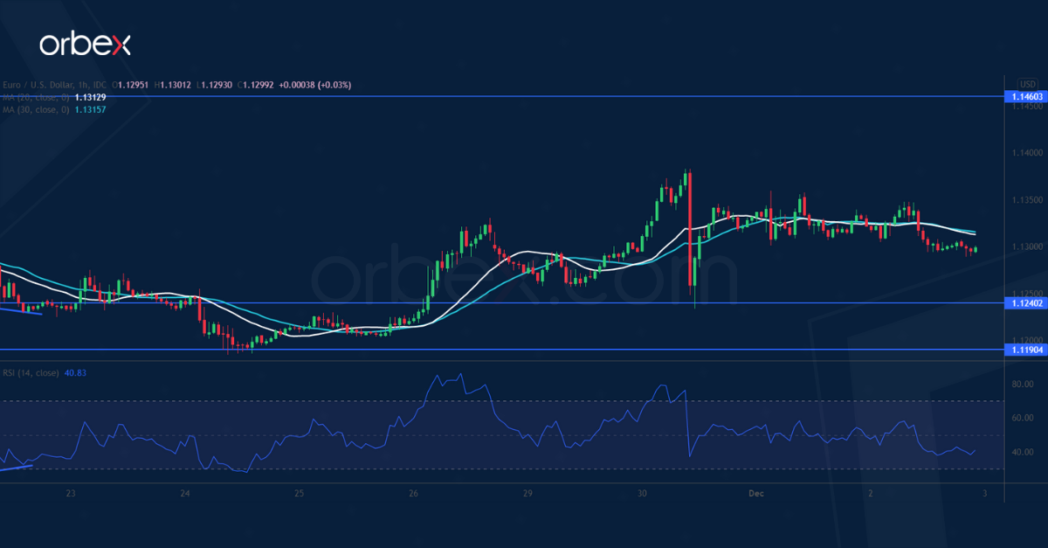Screen dimensions: 1048x548
Task: Expand the 1.14603 resistance price label
Action: tap(1026, 97)
